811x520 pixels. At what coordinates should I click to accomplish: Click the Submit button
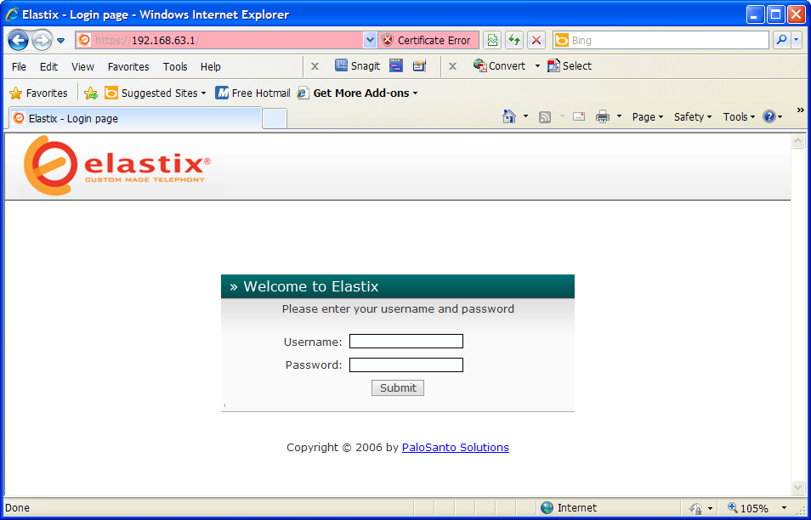[398, 387]
